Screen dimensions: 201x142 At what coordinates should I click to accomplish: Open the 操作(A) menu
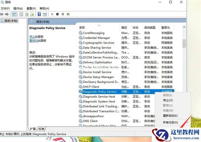(x=18, y=9)
